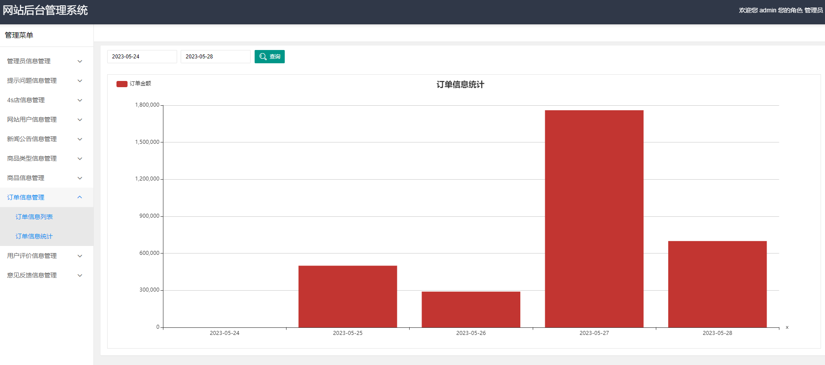Expand the 新闻公告信息管理 chevron icon

pos(80,139)
